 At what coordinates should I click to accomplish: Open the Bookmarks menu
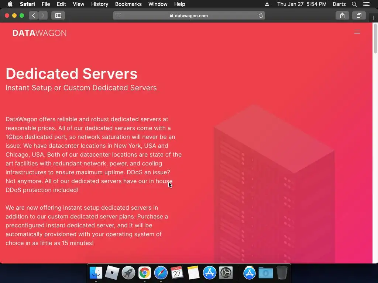[128, 4]
